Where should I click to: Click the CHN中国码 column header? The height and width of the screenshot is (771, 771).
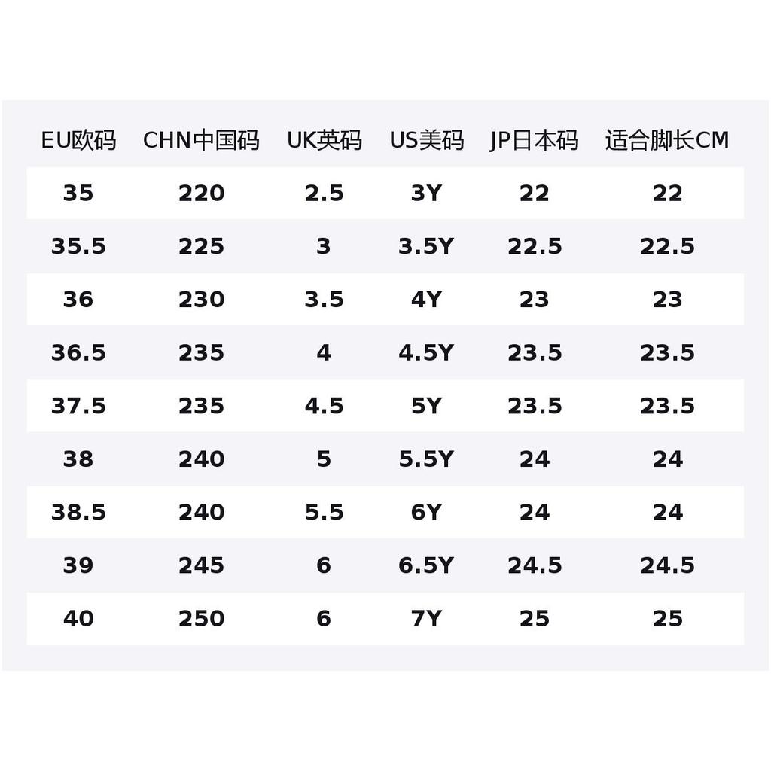[201, 141]
